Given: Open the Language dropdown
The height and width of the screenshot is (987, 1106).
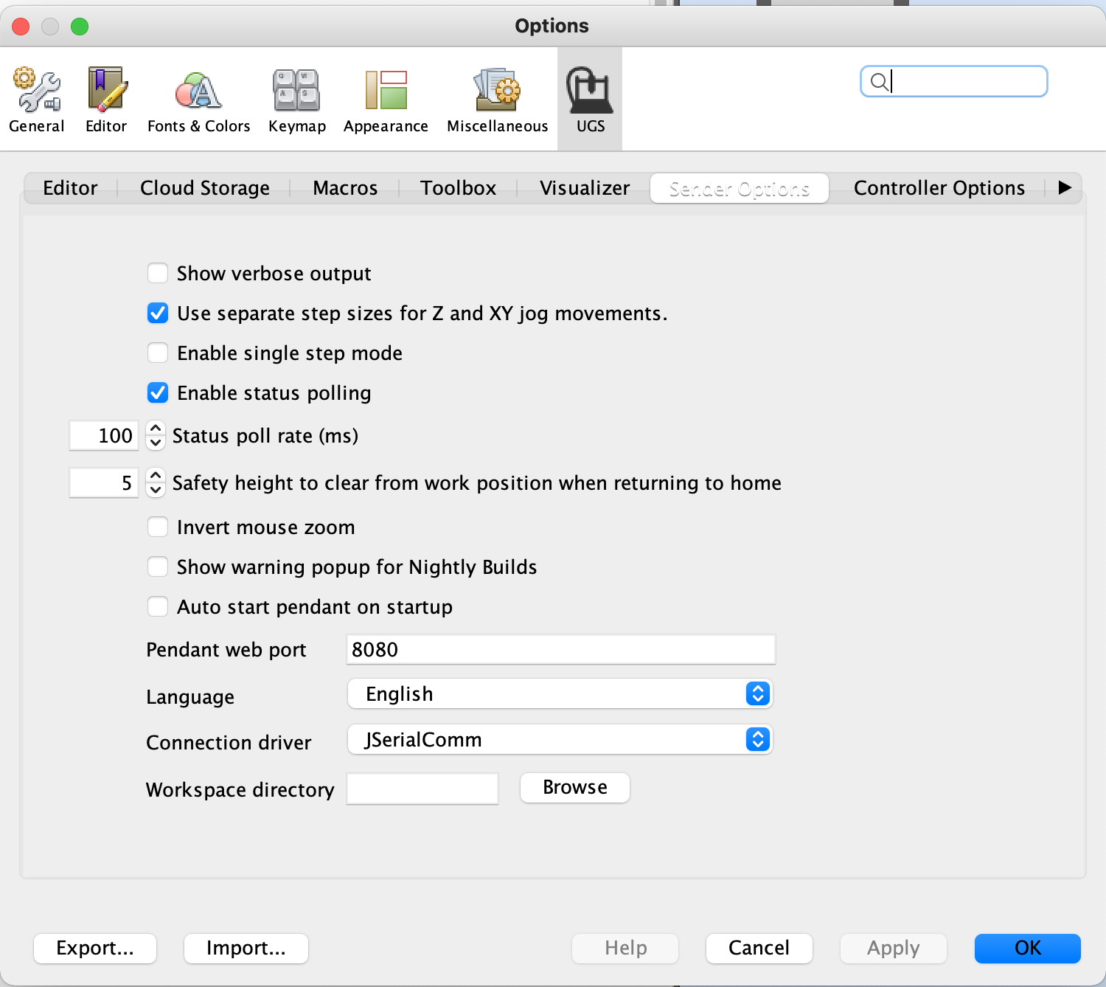Looking at the screenshot, I should pos(560,694).
